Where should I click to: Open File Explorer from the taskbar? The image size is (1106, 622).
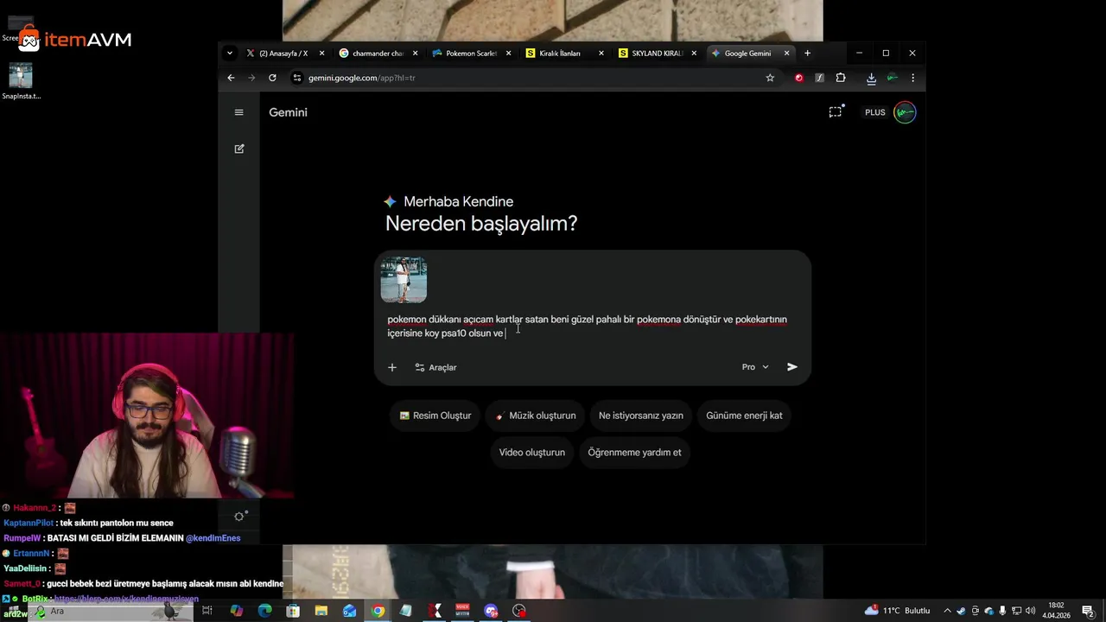click(321, 611)
